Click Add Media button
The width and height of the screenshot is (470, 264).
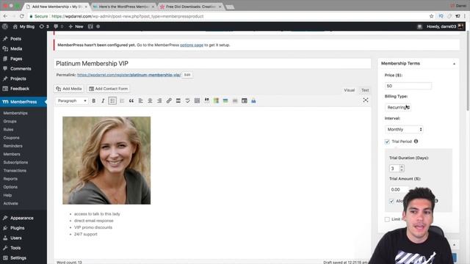click(69, 89)
